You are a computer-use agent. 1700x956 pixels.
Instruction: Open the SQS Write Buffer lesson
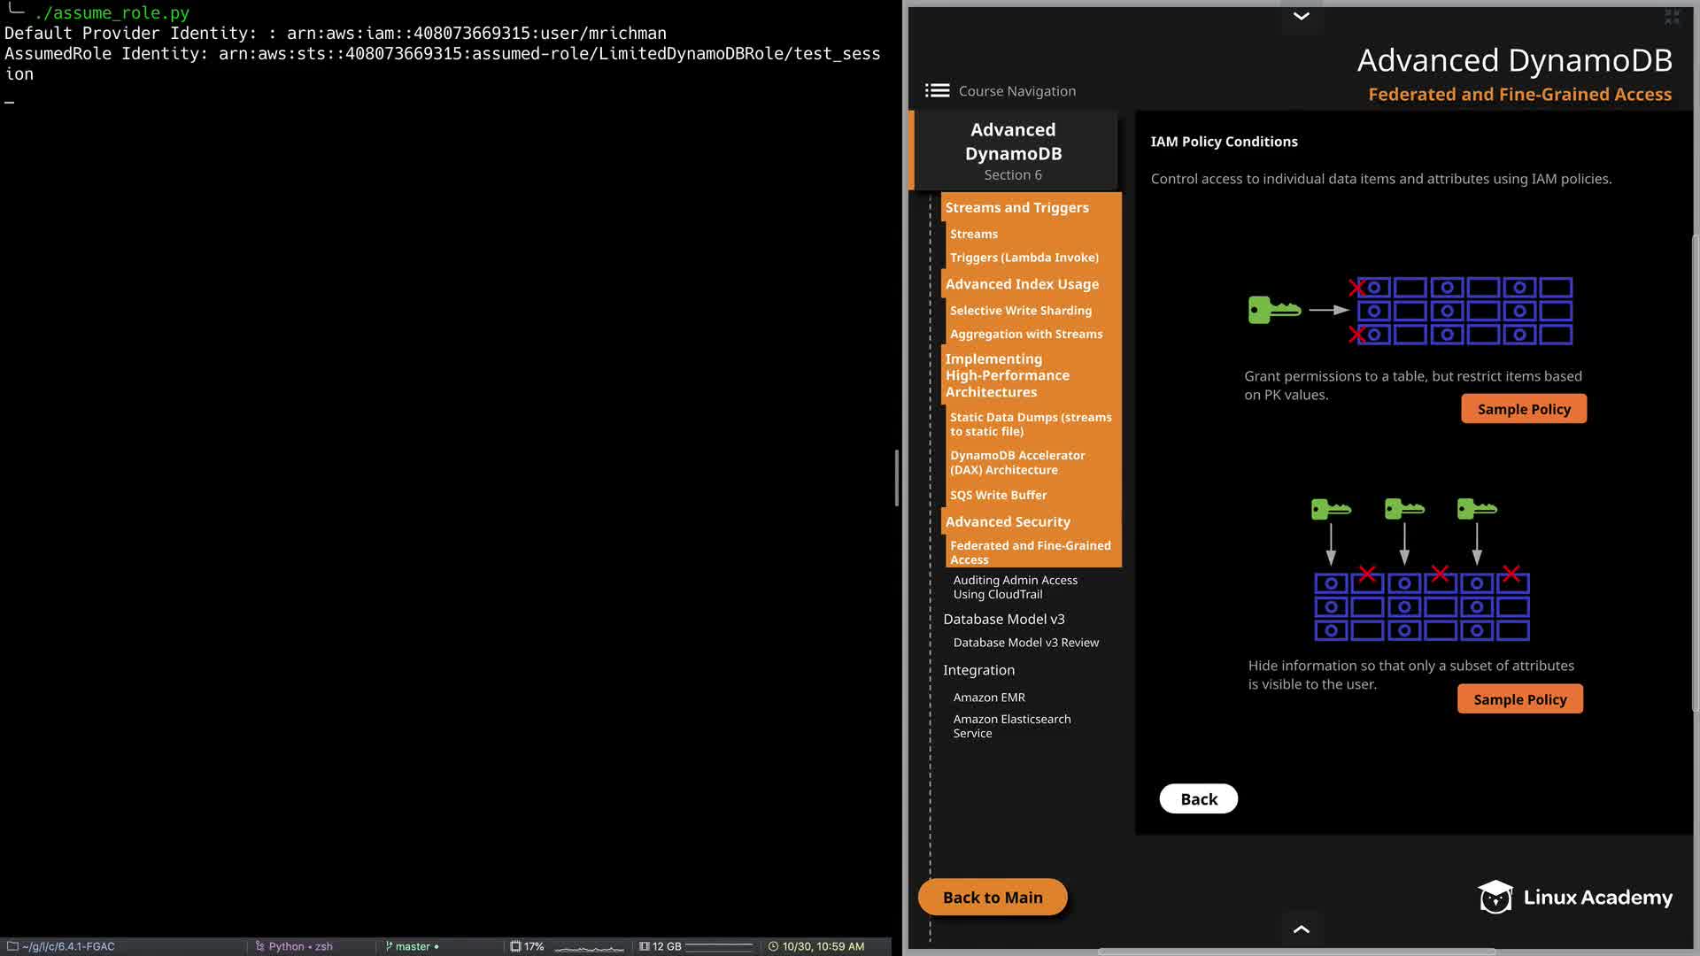pyautogui.click(x=998, y=495)
